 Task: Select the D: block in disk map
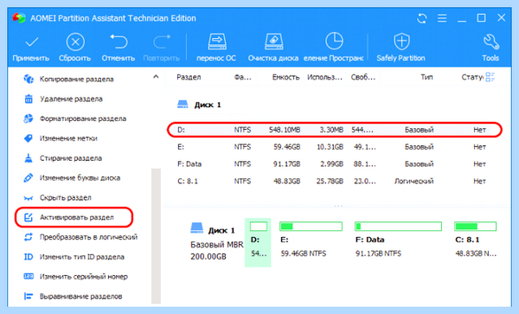click(258, 242)
